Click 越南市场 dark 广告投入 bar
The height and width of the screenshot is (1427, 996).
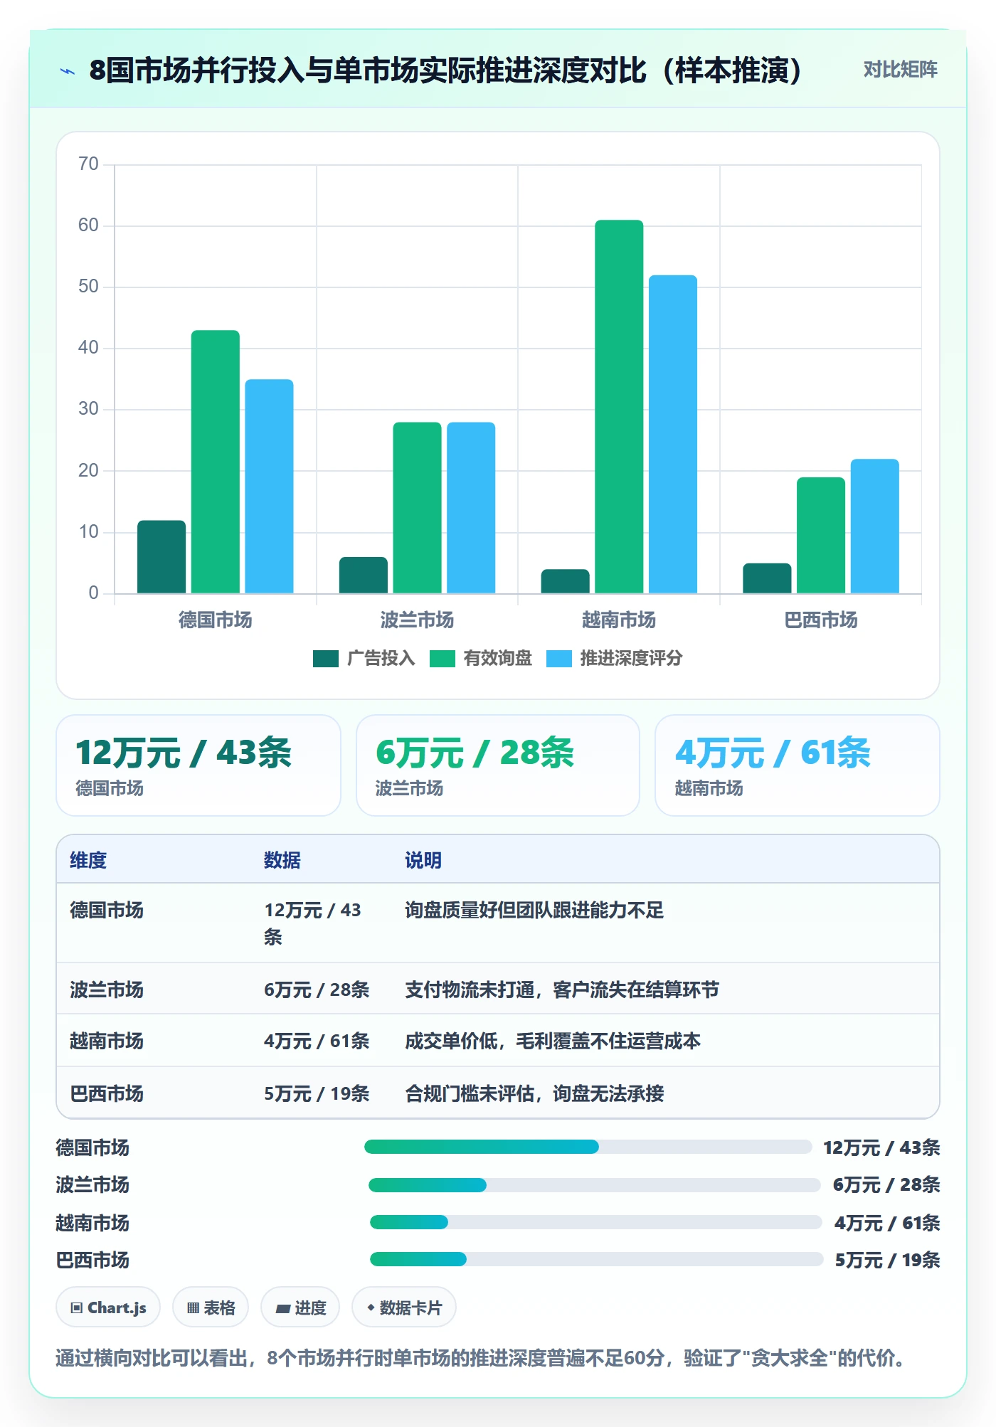(565, 581)
